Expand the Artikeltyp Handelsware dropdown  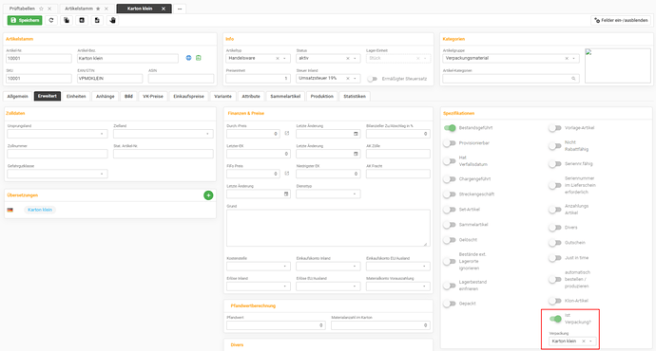(285, 59)
